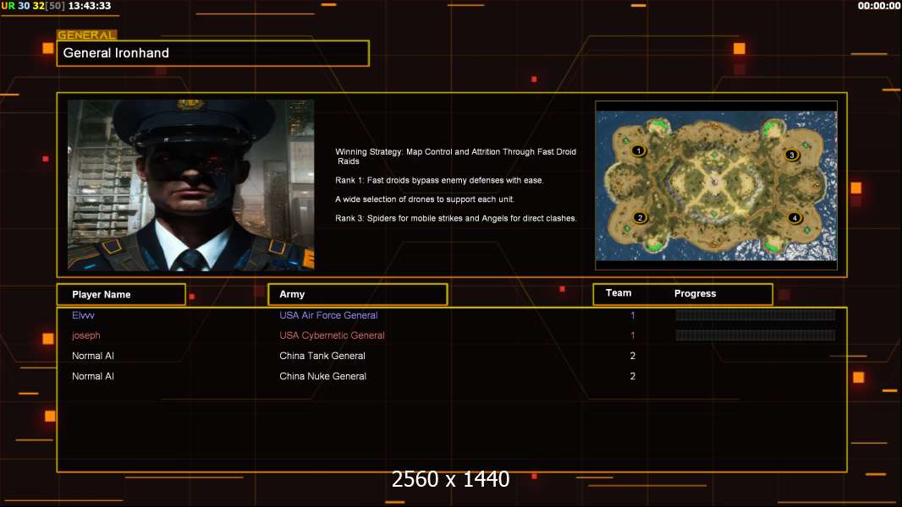
Task: Click the Army column header
Action: point(358,295)
